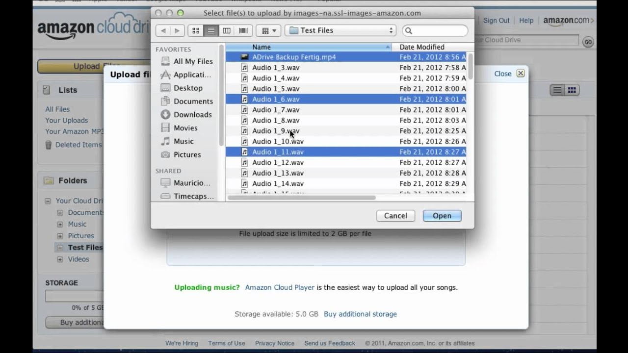Select ADrive Backup Fertig.mp4 file
Viewport: 628px width, 353px height.
346,57
